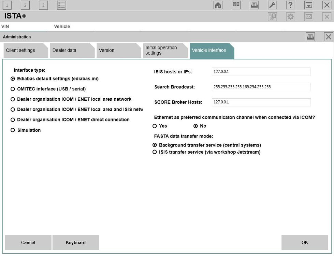Click the Search Broadcast input field
The width and height of the screenshot is (334, 256).
(x=261, y=87)
